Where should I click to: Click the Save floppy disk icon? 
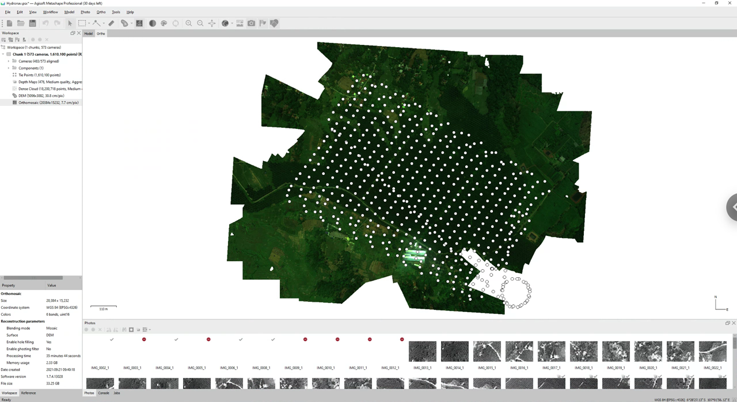click(32, 24)
